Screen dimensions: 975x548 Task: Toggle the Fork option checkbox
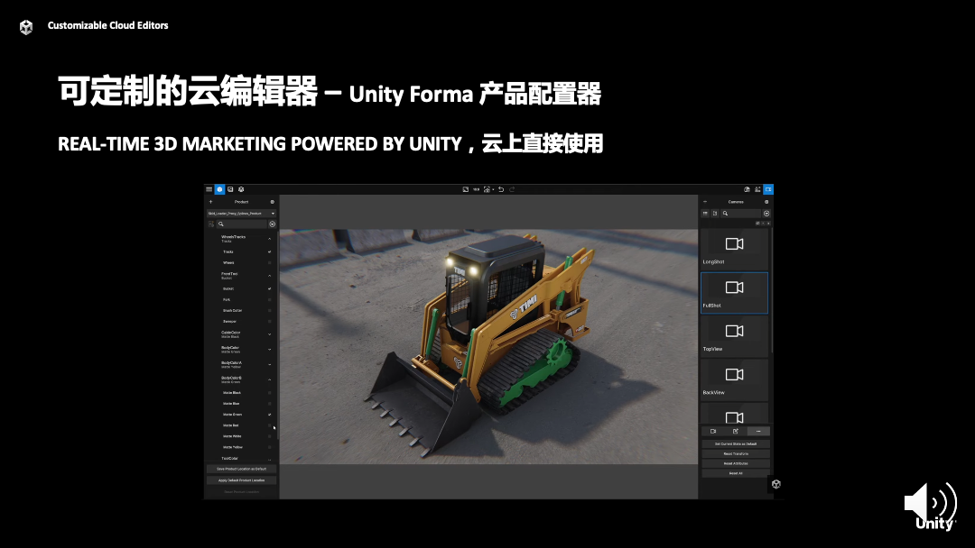269,300
